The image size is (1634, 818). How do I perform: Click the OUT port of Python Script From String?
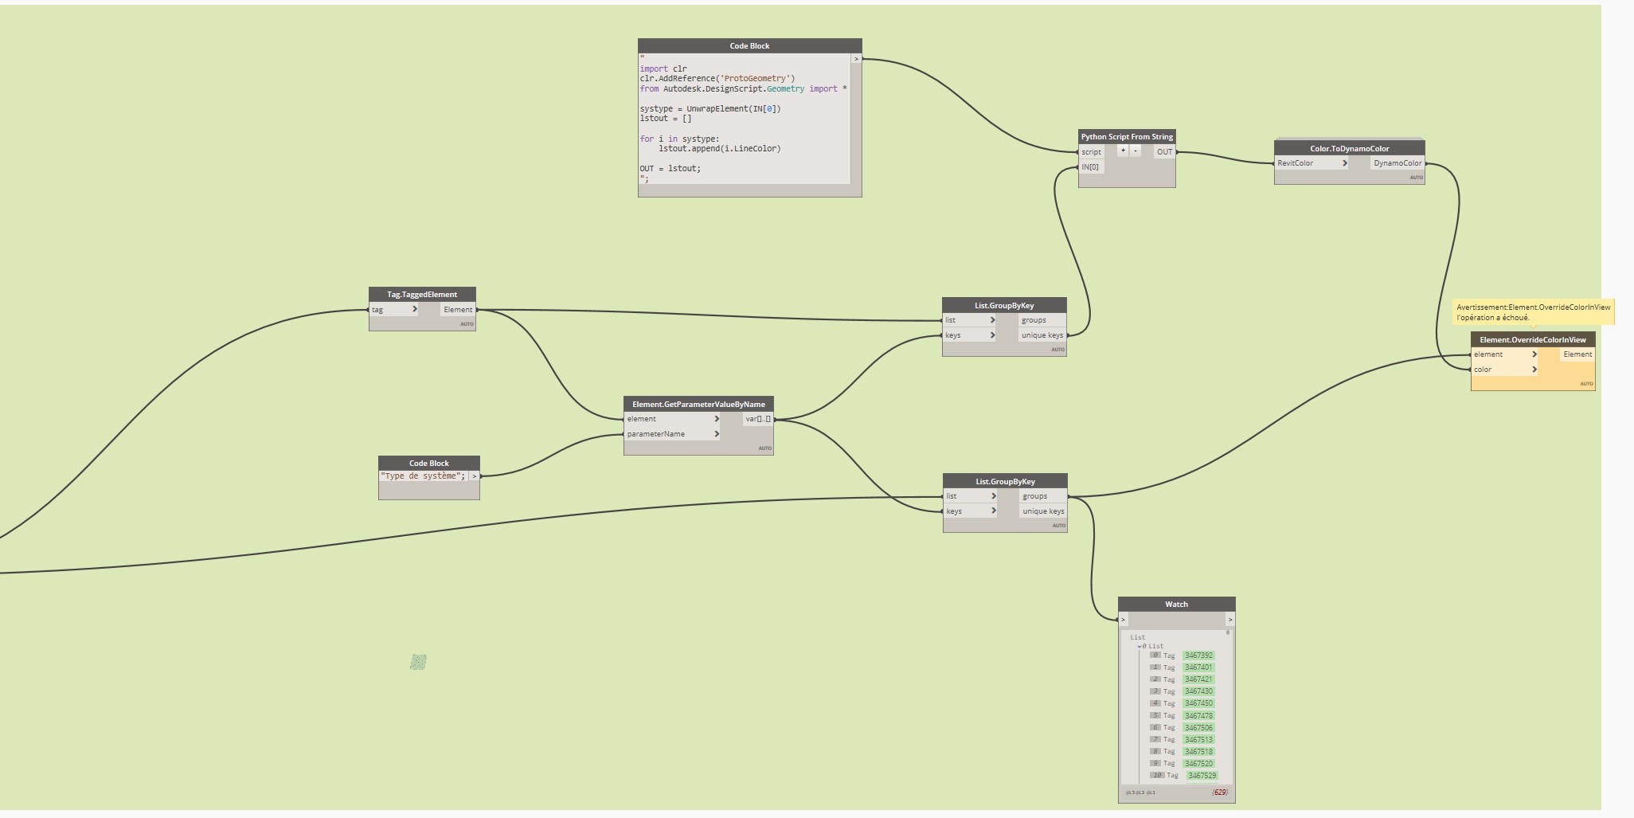coord(1164,152)
